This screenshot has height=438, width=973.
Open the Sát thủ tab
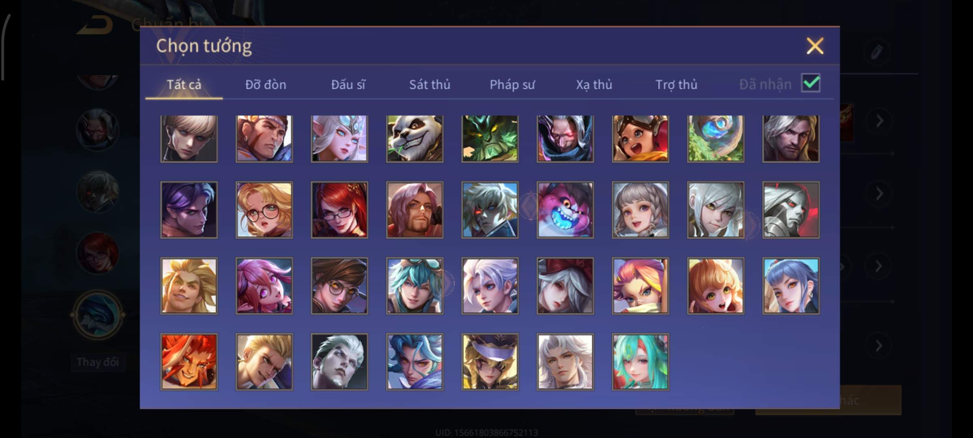point(429,84)
